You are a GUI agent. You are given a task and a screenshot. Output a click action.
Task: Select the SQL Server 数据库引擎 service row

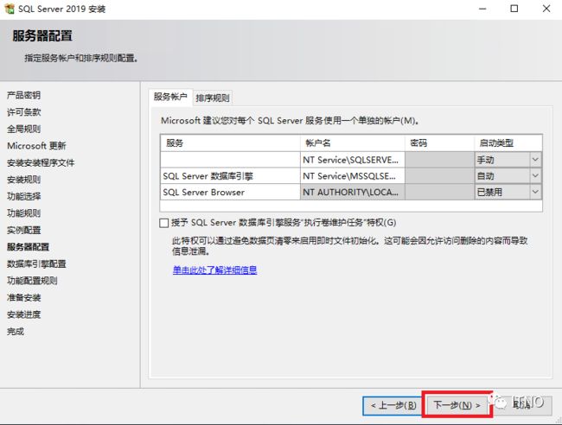[x=230, y=176]
